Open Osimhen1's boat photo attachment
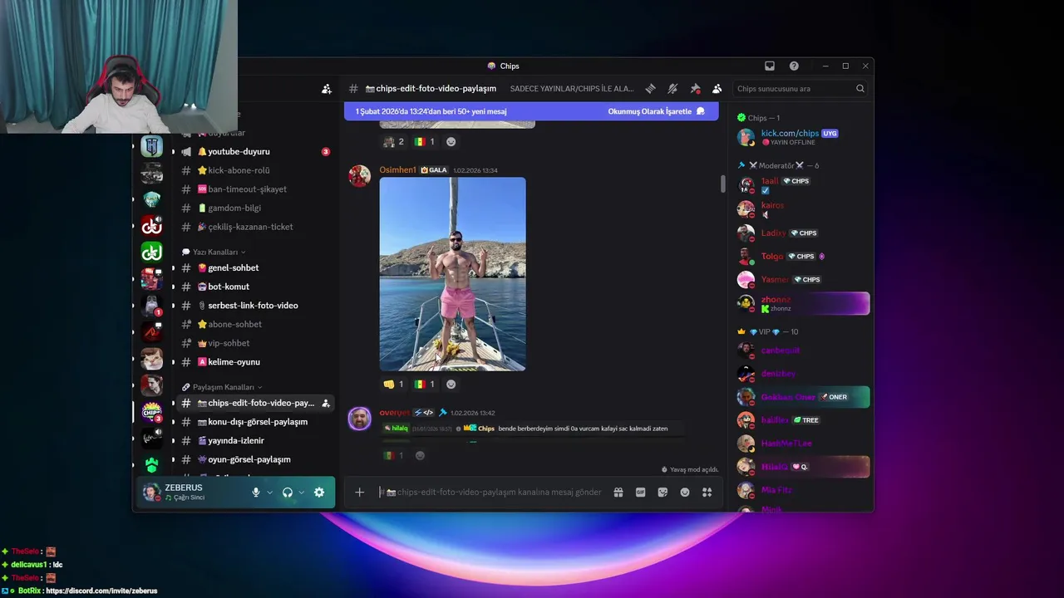The width and height of the screenshot is (1064, 598). [x=453, y=274]
